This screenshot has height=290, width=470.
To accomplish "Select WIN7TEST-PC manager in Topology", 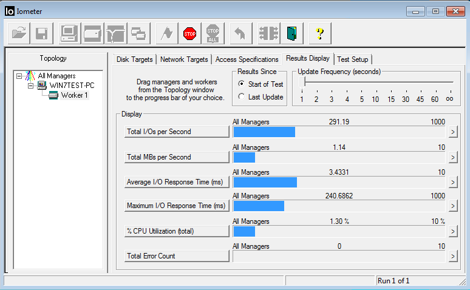I will click(x=72, y=86).
